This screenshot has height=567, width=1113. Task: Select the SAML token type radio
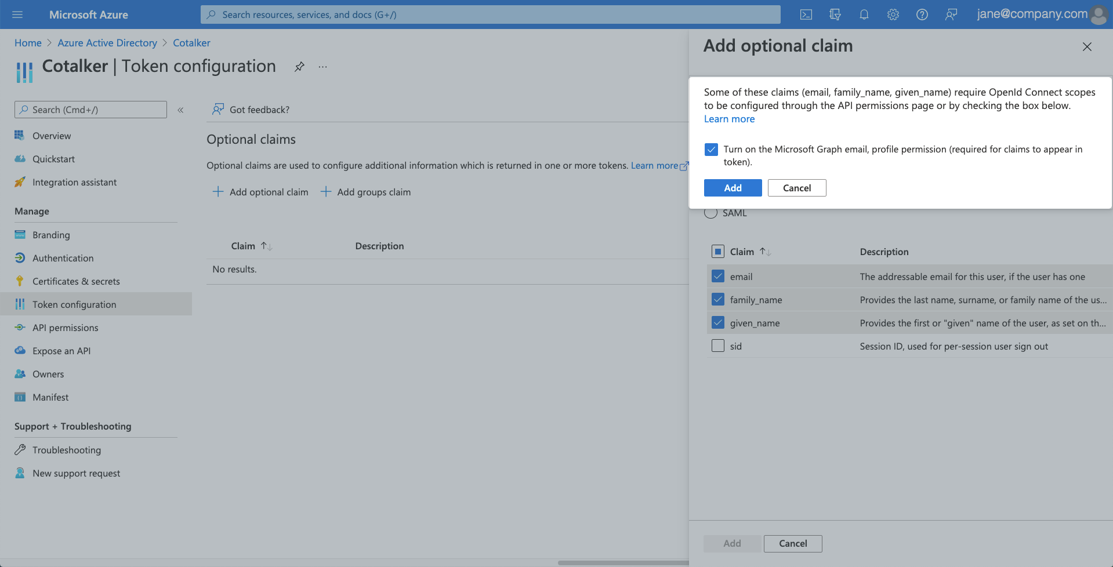click(x=711, y=213)
